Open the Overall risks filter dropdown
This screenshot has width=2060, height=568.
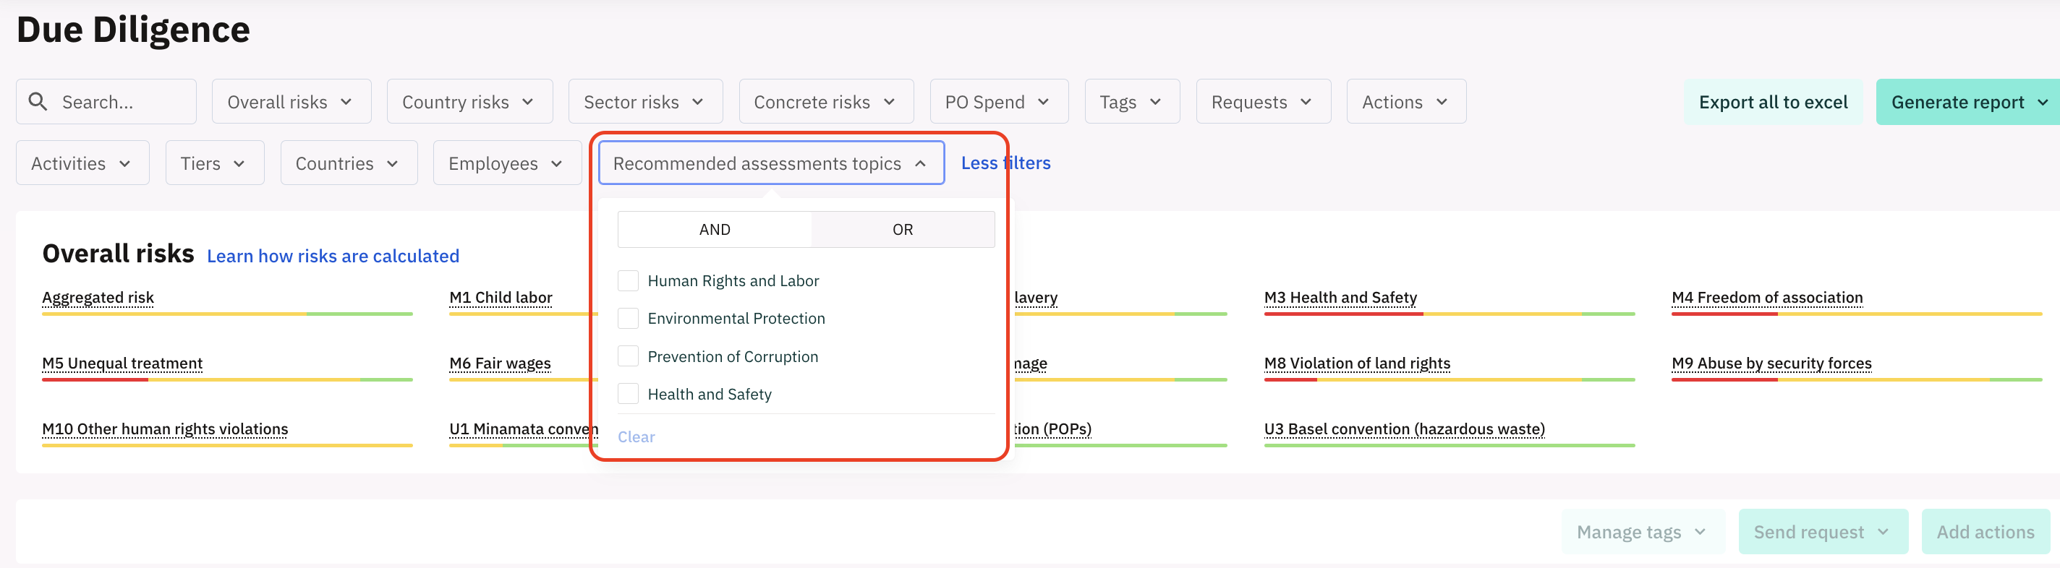pos(291,101)
